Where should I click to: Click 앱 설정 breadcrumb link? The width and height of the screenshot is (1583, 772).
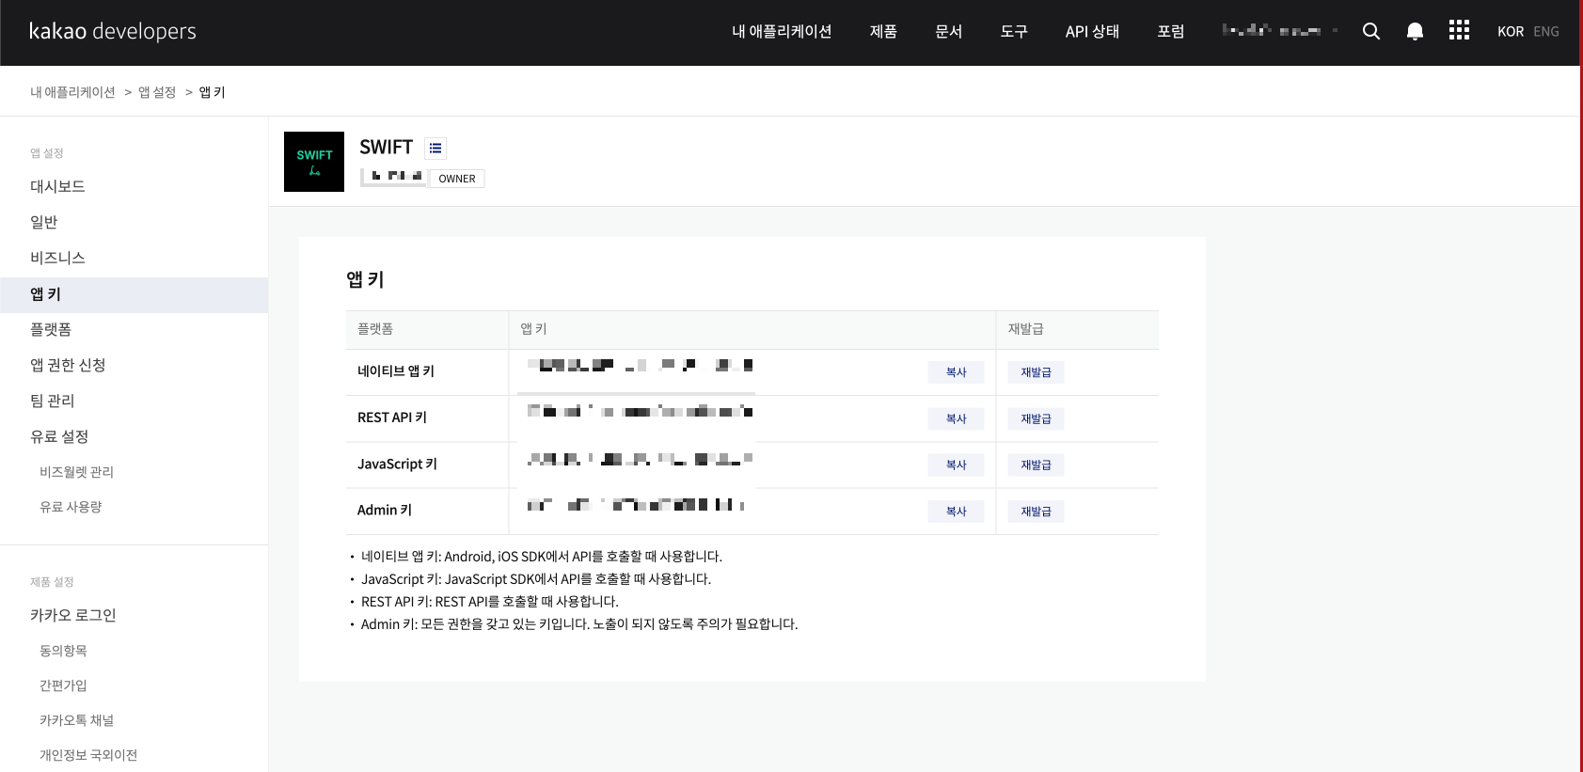157,92
